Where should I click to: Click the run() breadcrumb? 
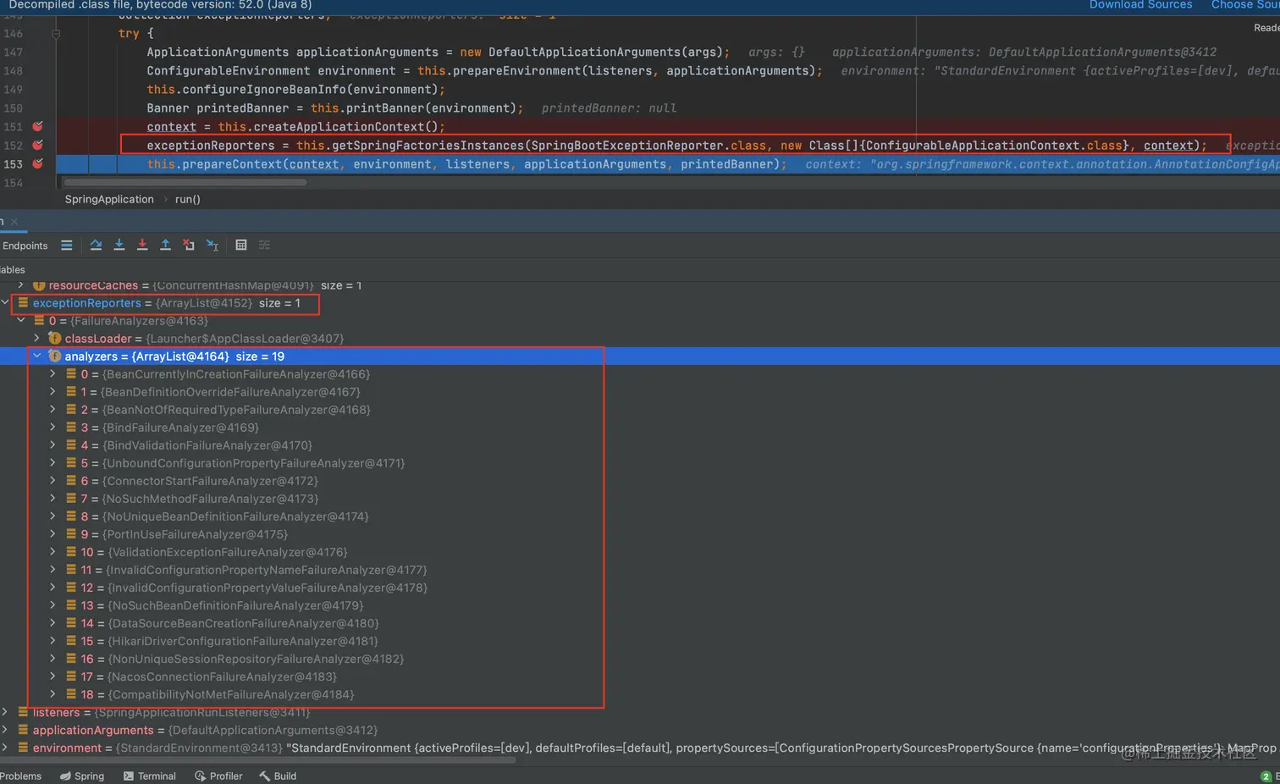187,199
